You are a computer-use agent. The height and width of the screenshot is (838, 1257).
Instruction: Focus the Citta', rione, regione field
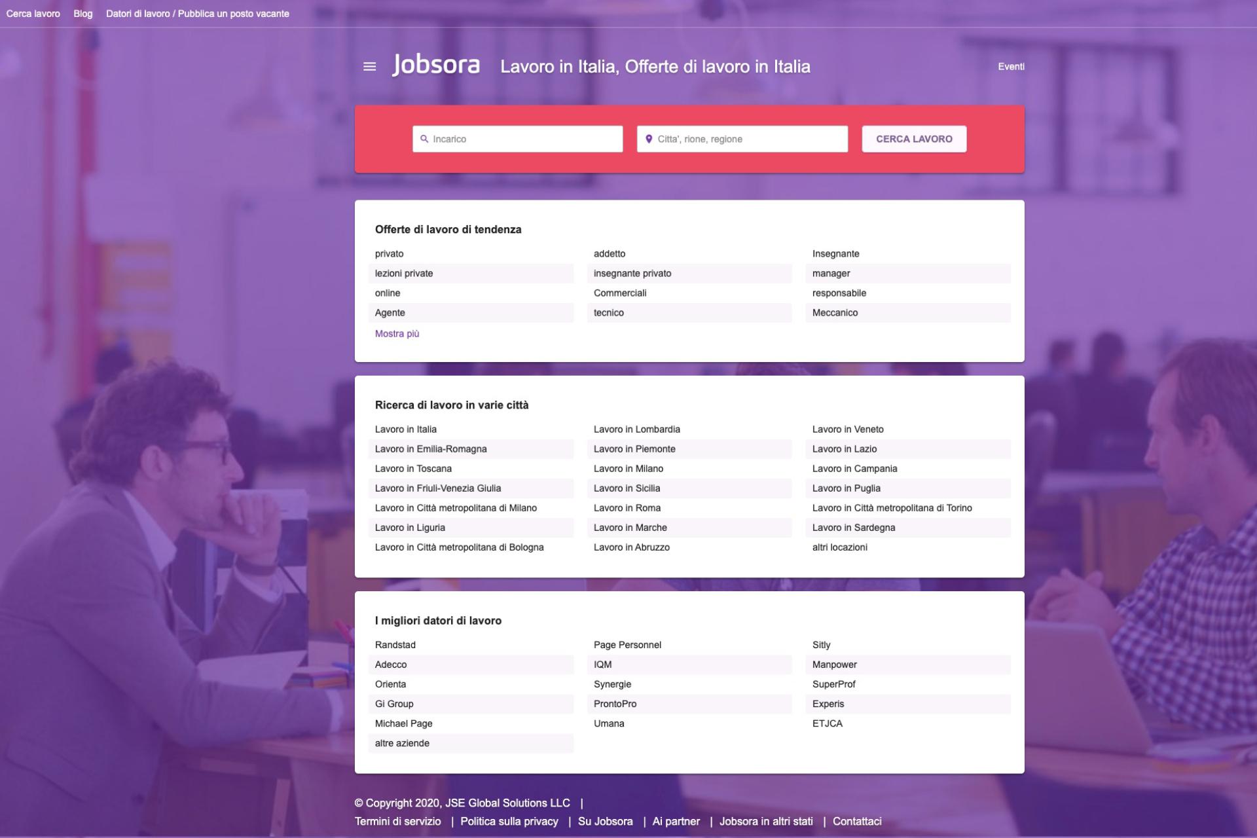742,139
